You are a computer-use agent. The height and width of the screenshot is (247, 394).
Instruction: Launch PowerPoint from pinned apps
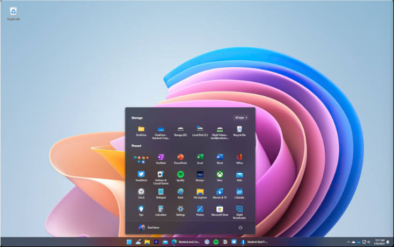point(180,159)
